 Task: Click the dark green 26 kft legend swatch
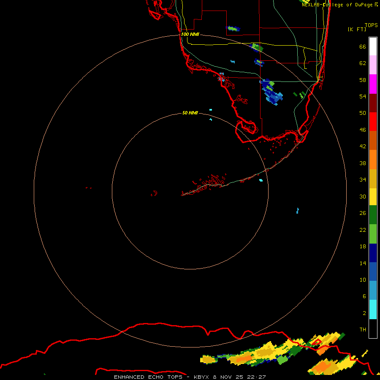click(373, 215)
